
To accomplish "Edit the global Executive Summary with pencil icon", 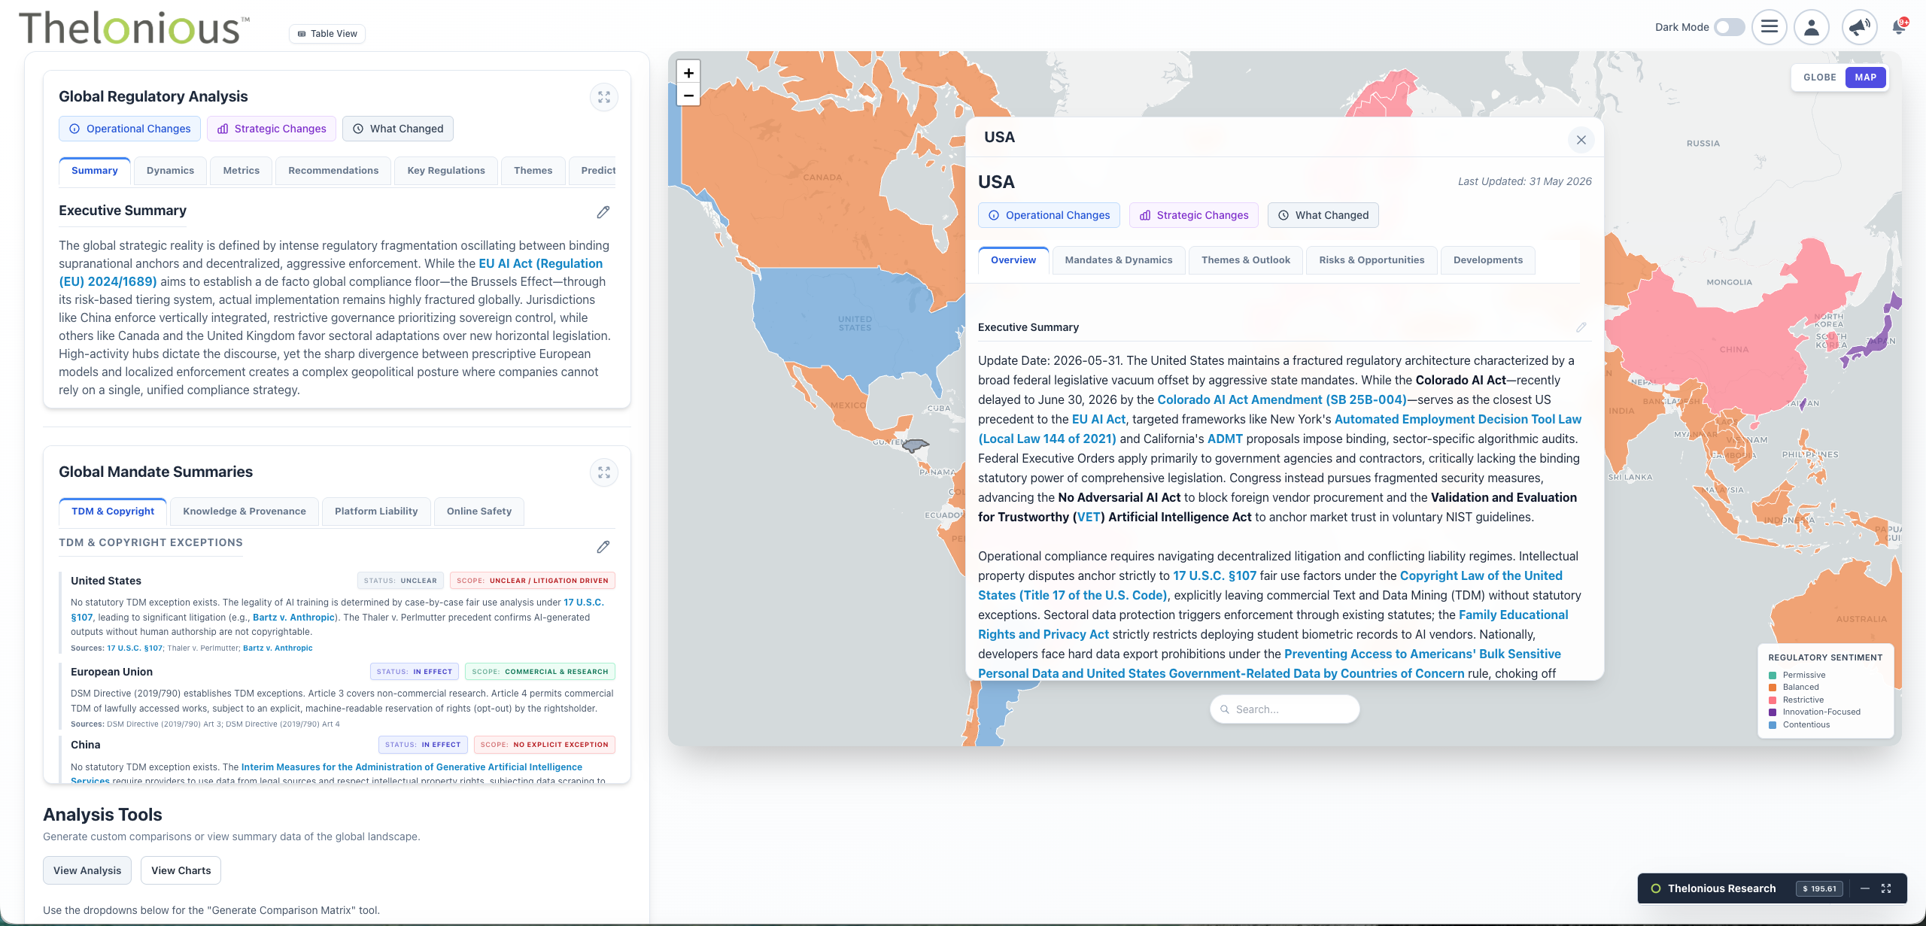I will pyautogui.click(x=603, y=212).
